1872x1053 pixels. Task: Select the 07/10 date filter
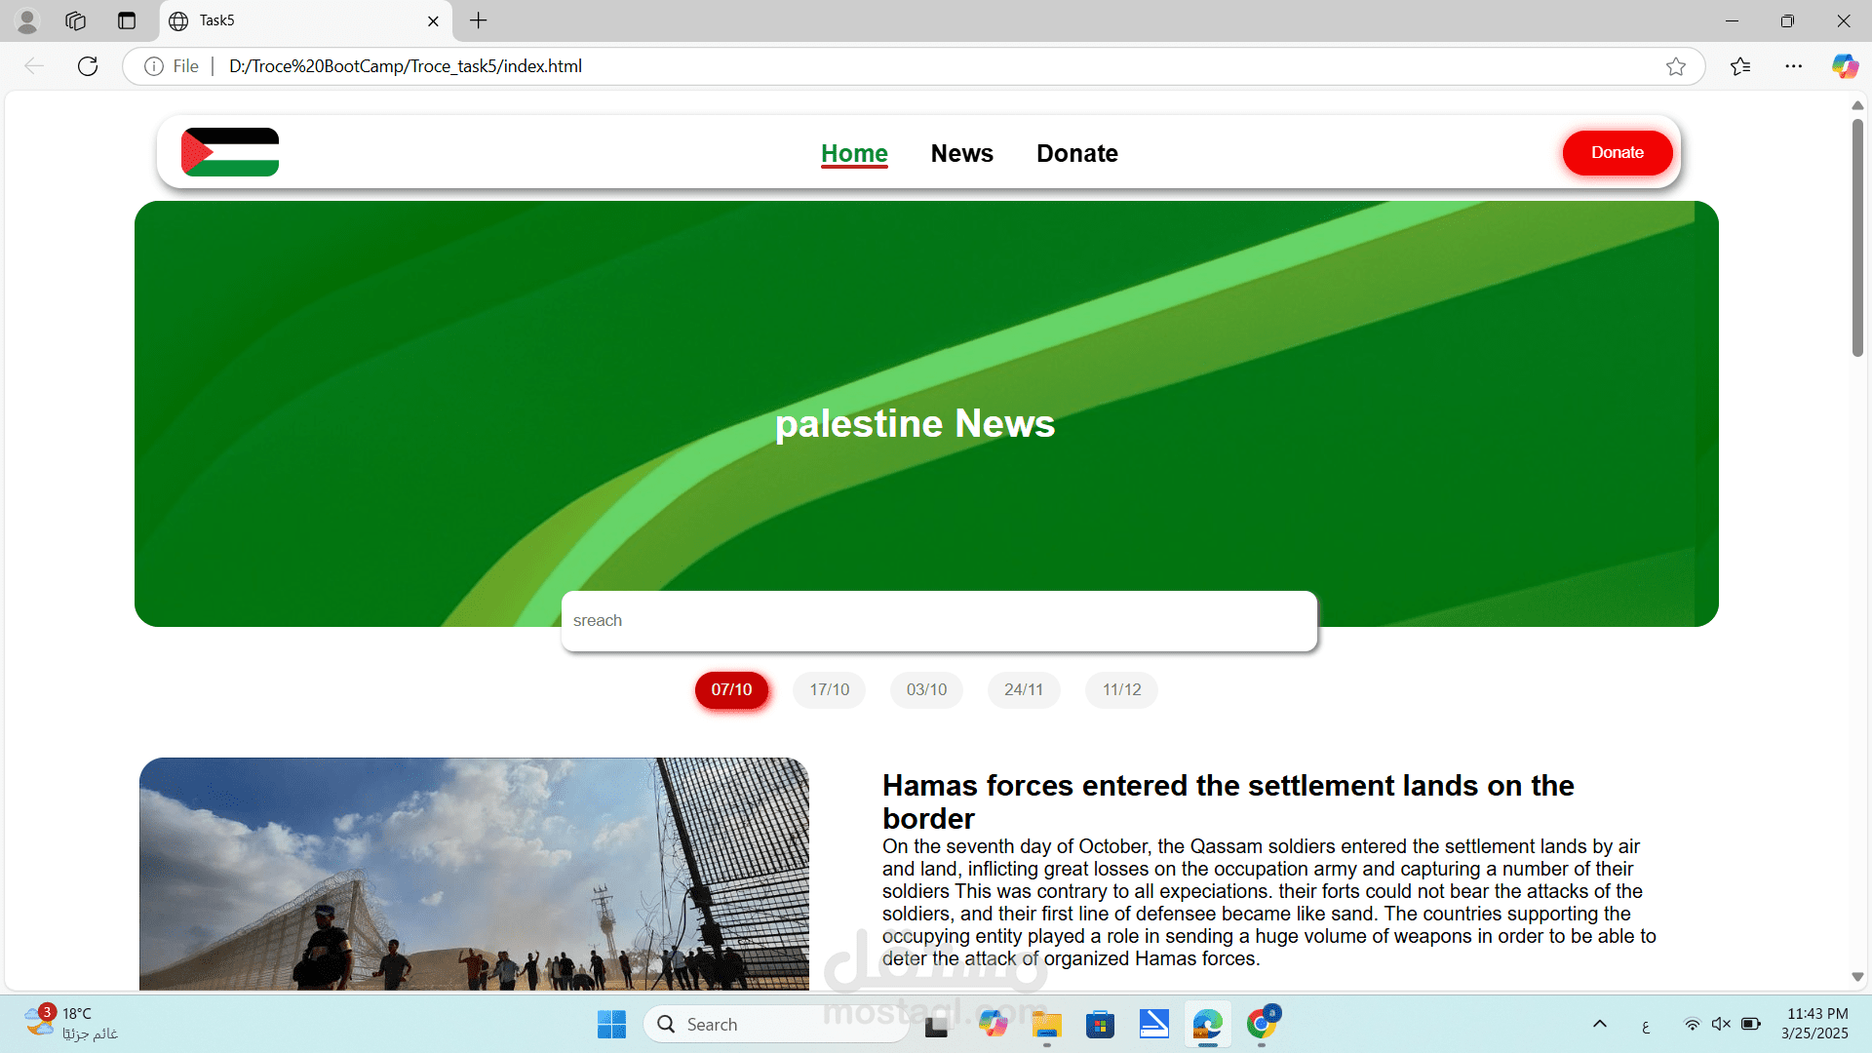[731, 690]
